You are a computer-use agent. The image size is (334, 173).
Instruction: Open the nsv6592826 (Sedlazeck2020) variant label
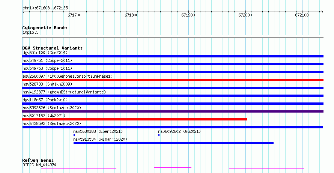(52, 108)
